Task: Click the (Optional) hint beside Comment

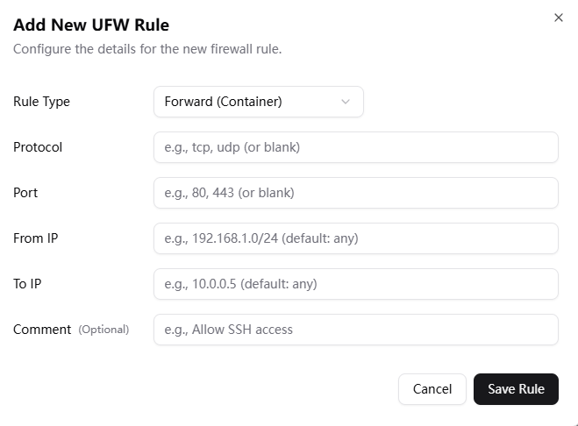Action: (x=103, y=330)
